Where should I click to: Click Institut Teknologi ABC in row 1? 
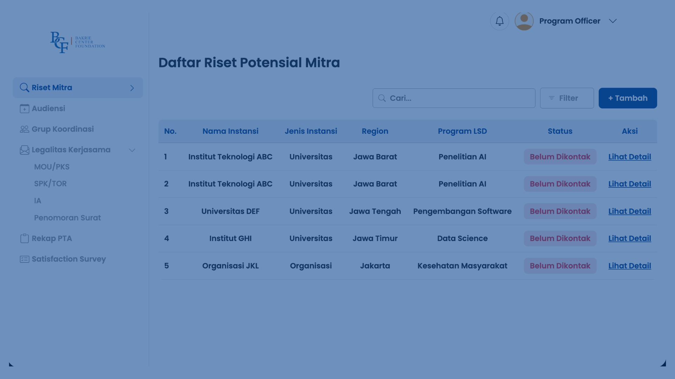pyautogui.click(x=230, y=157)
